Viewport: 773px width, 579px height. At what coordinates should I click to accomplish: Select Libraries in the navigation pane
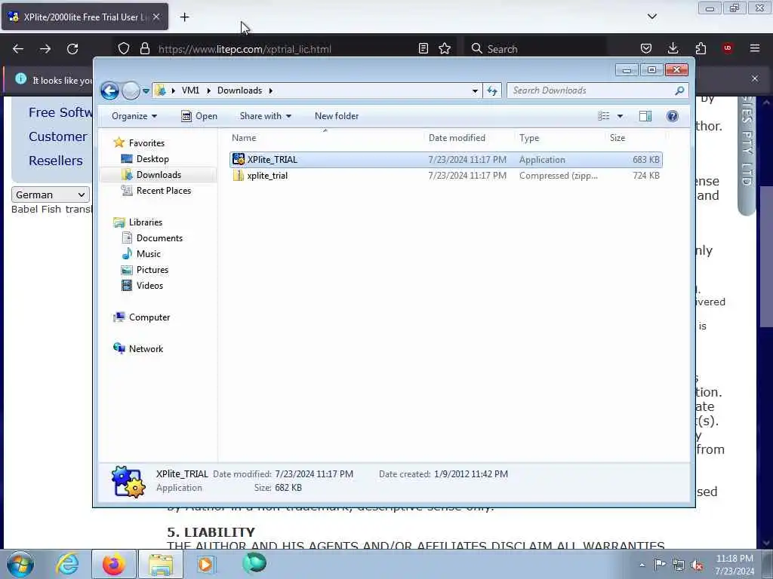[146, 222]
